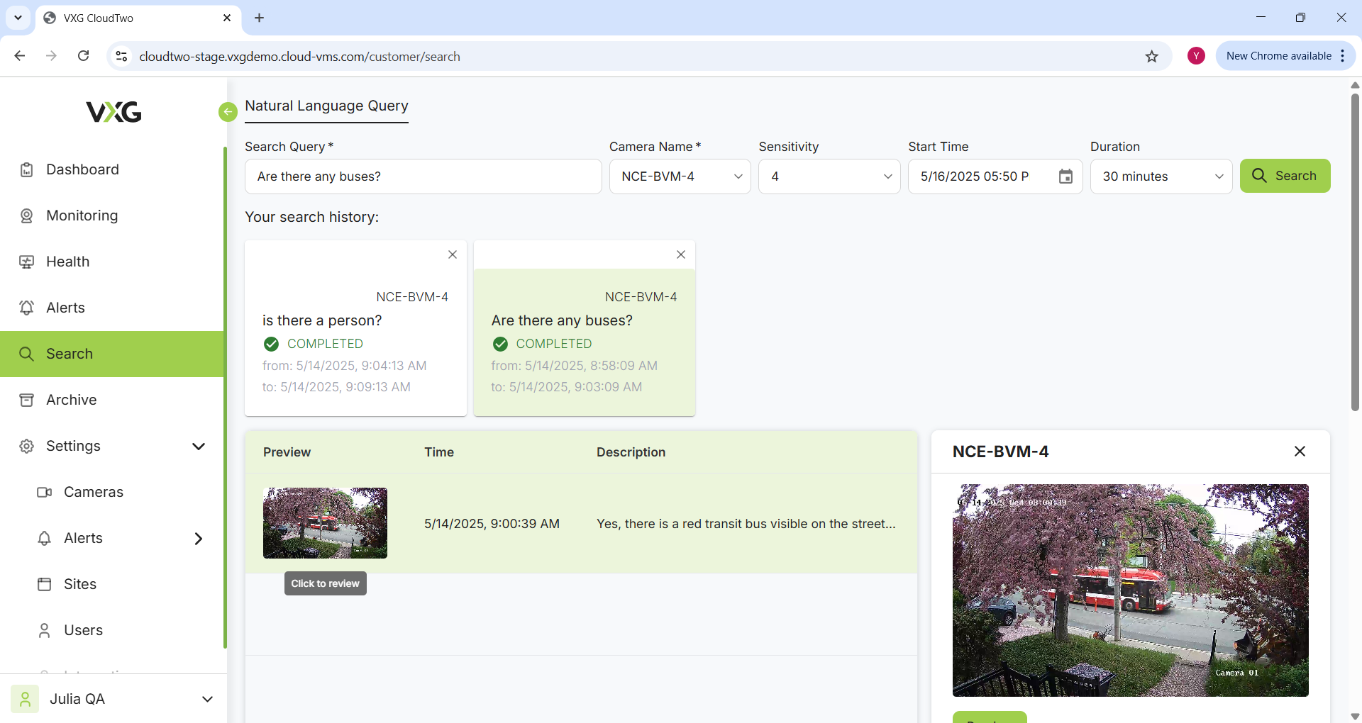Open the calendar picker for Start Time
The height and width of the screenshot is (723, 1362).
click(x=1065, y=176)
